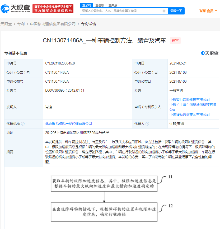
Task: Click the red 国家中小企业发展子基金旗下 banner
Action: coord(53,9)
